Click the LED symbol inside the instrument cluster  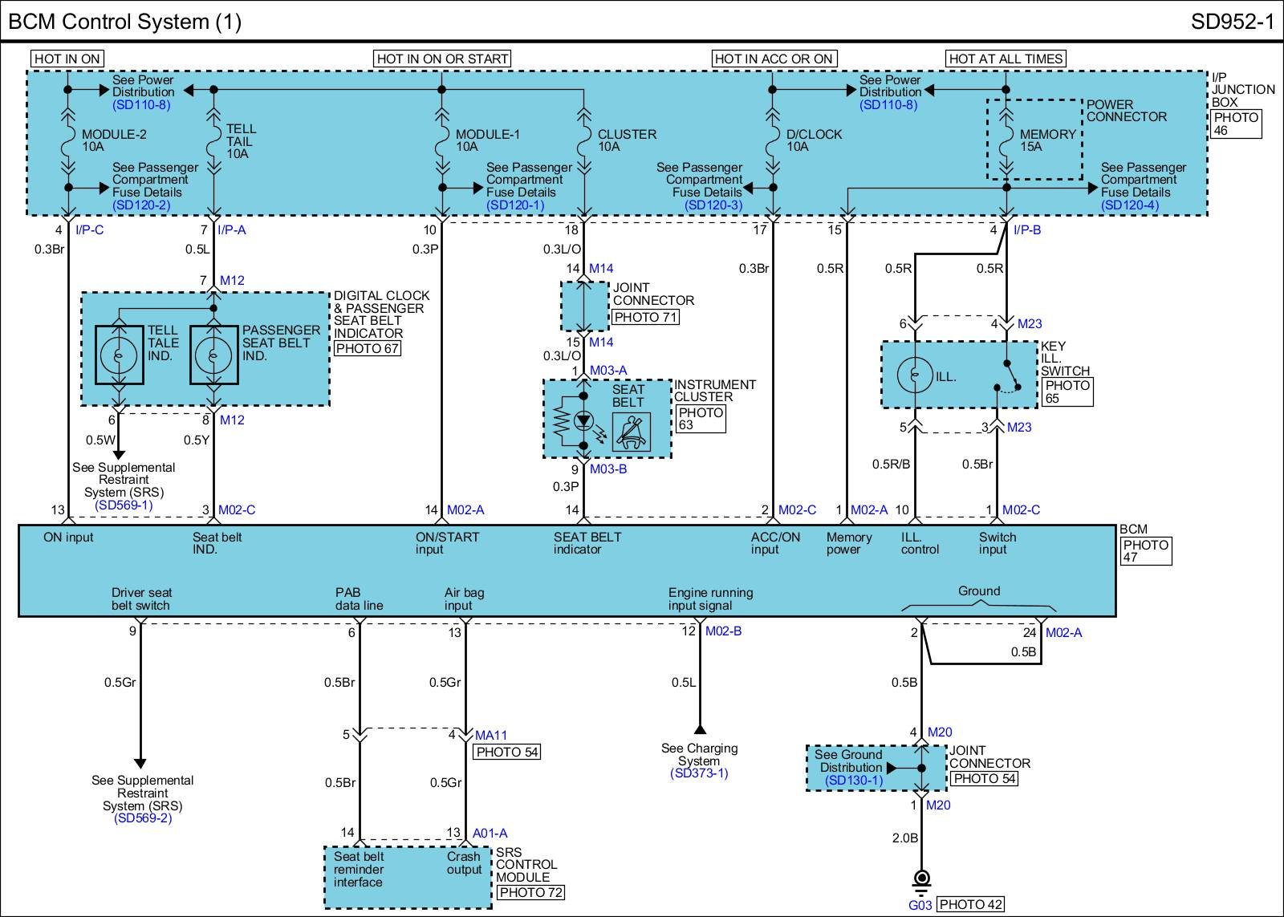pyautogui.click(x=584, y=420)
